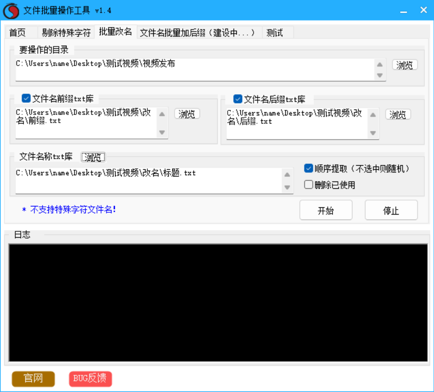
Task: Click 浏览 next to the prefix txt path
Action: pyautogui.click(x=187, y=114)
